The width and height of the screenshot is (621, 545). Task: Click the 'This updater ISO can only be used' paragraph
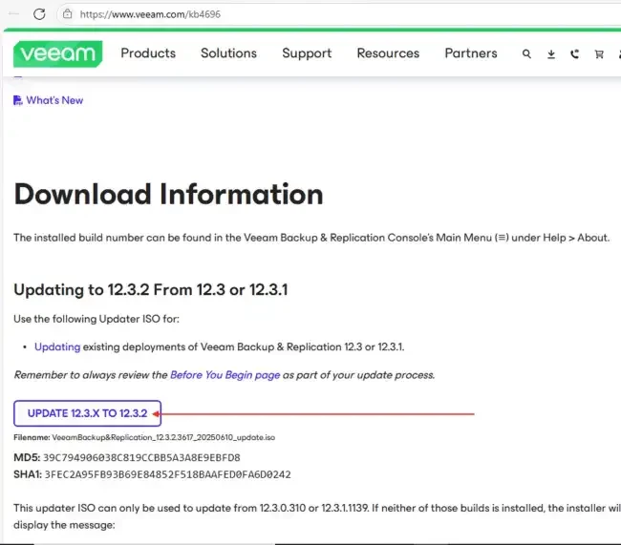(317, 516)
